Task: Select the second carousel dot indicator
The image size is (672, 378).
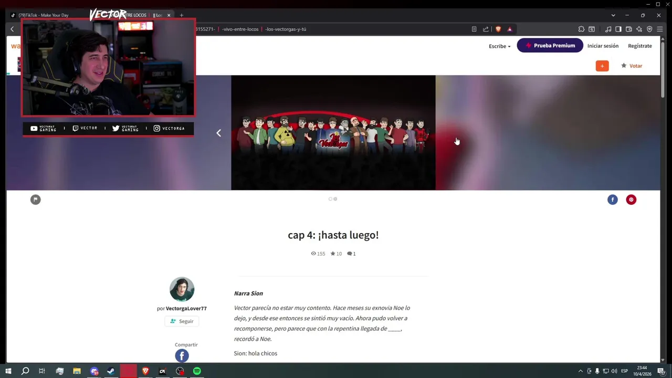Action: coord(335,199)
